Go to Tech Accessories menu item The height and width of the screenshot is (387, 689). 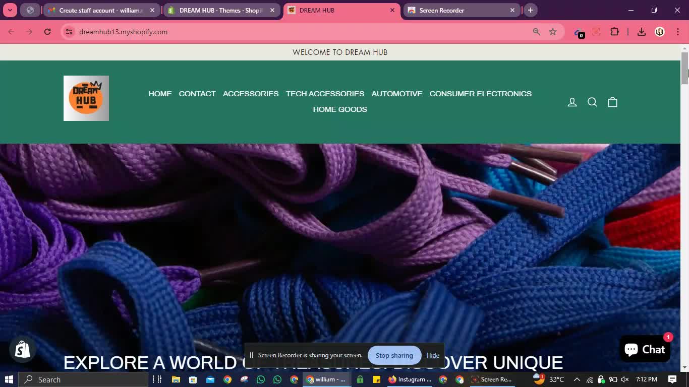(x=325, y=94)
